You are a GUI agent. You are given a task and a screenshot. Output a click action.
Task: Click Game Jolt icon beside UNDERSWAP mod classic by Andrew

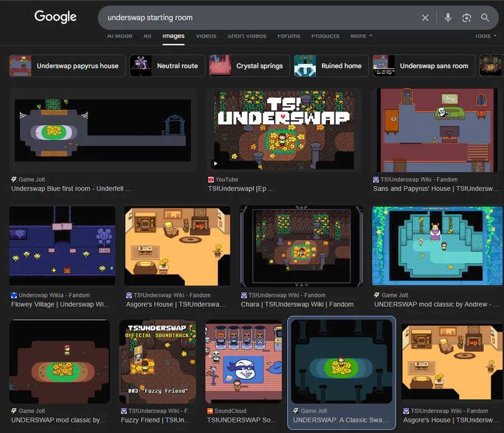click(x=377, y=295)
